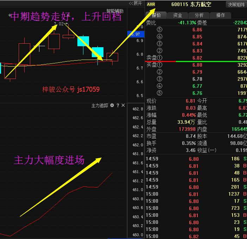Click the 现价 value 6.81

pyautogui.click(x=190, y=101)
